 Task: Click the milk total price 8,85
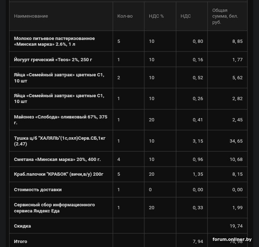237,41
